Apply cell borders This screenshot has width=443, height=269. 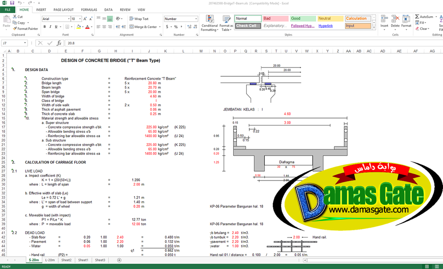[x=67, y=27]
